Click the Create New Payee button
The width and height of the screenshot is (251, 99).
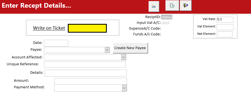click(x=130, y=48)
